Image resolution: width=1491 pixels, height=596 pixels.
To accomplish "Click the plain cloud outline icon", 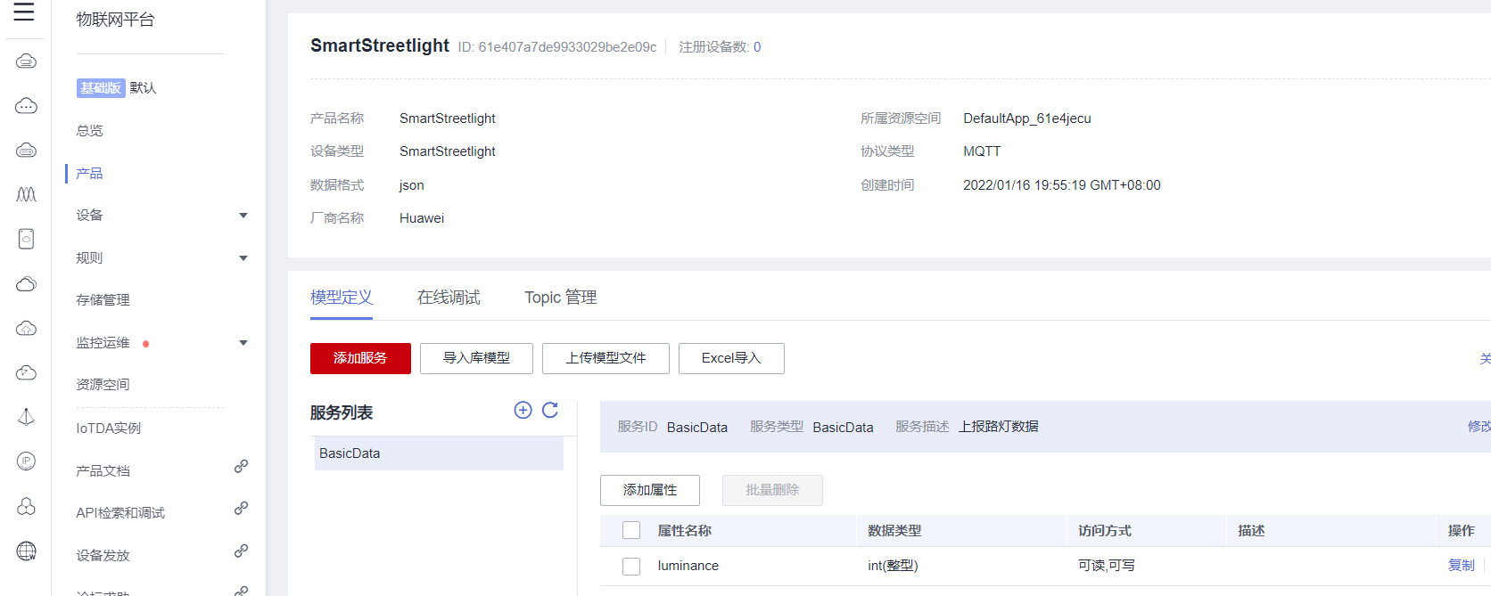I will 27,284.
